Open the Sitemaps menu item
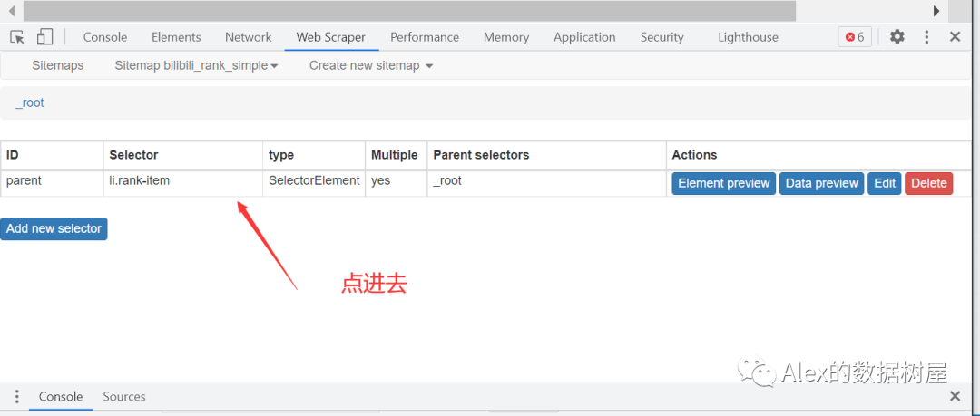 coord(57,65)
